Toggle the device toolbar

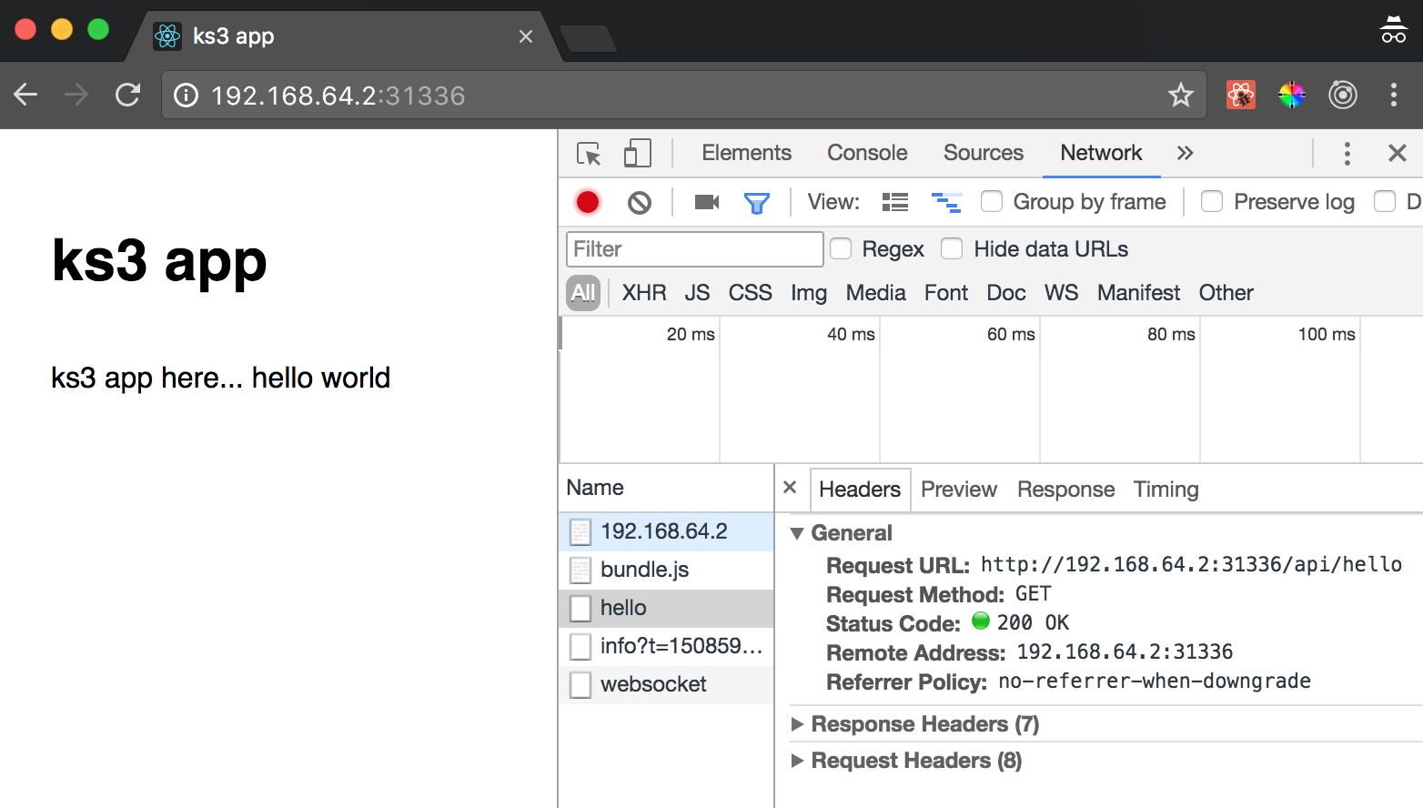(638, 153)
